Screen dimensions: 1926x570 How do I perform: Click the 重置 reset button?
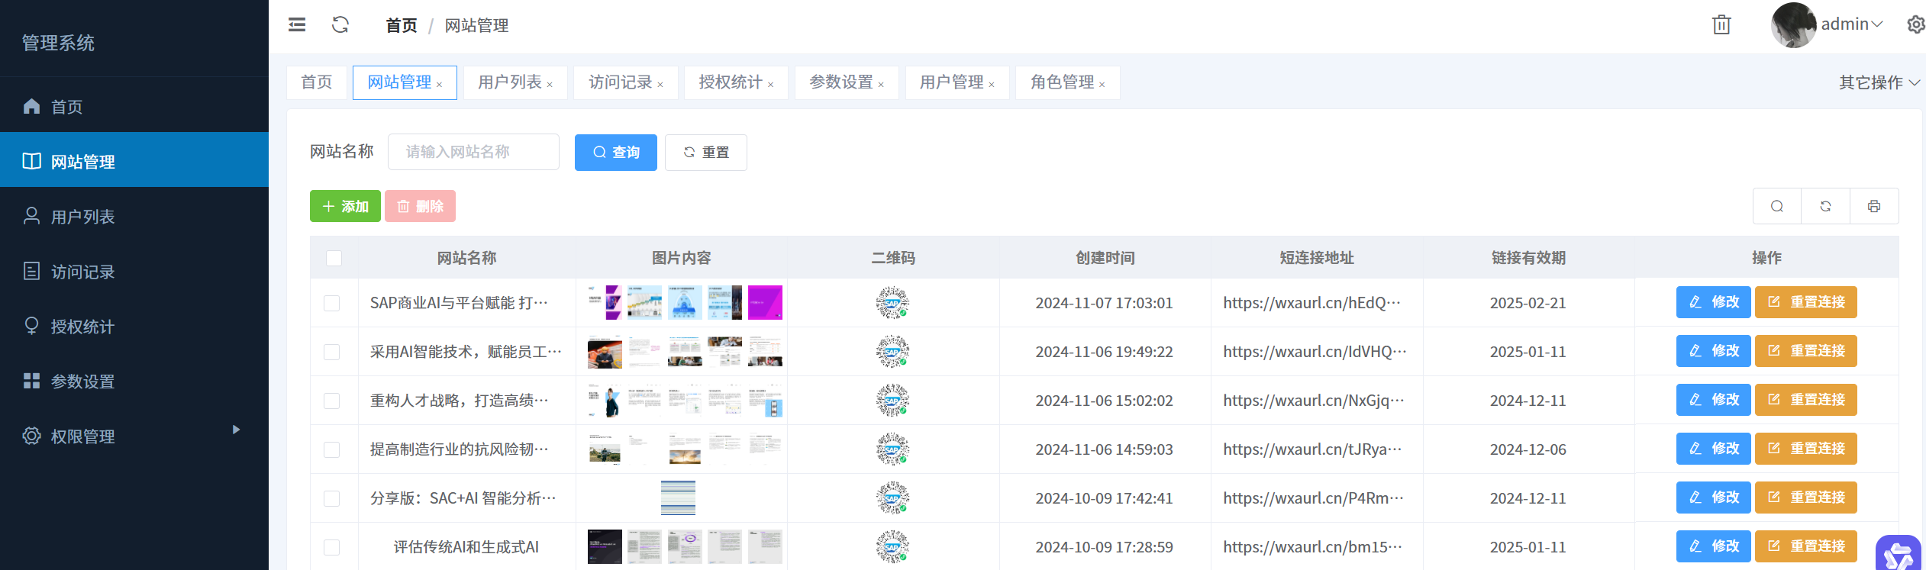(x=706, y=153)
